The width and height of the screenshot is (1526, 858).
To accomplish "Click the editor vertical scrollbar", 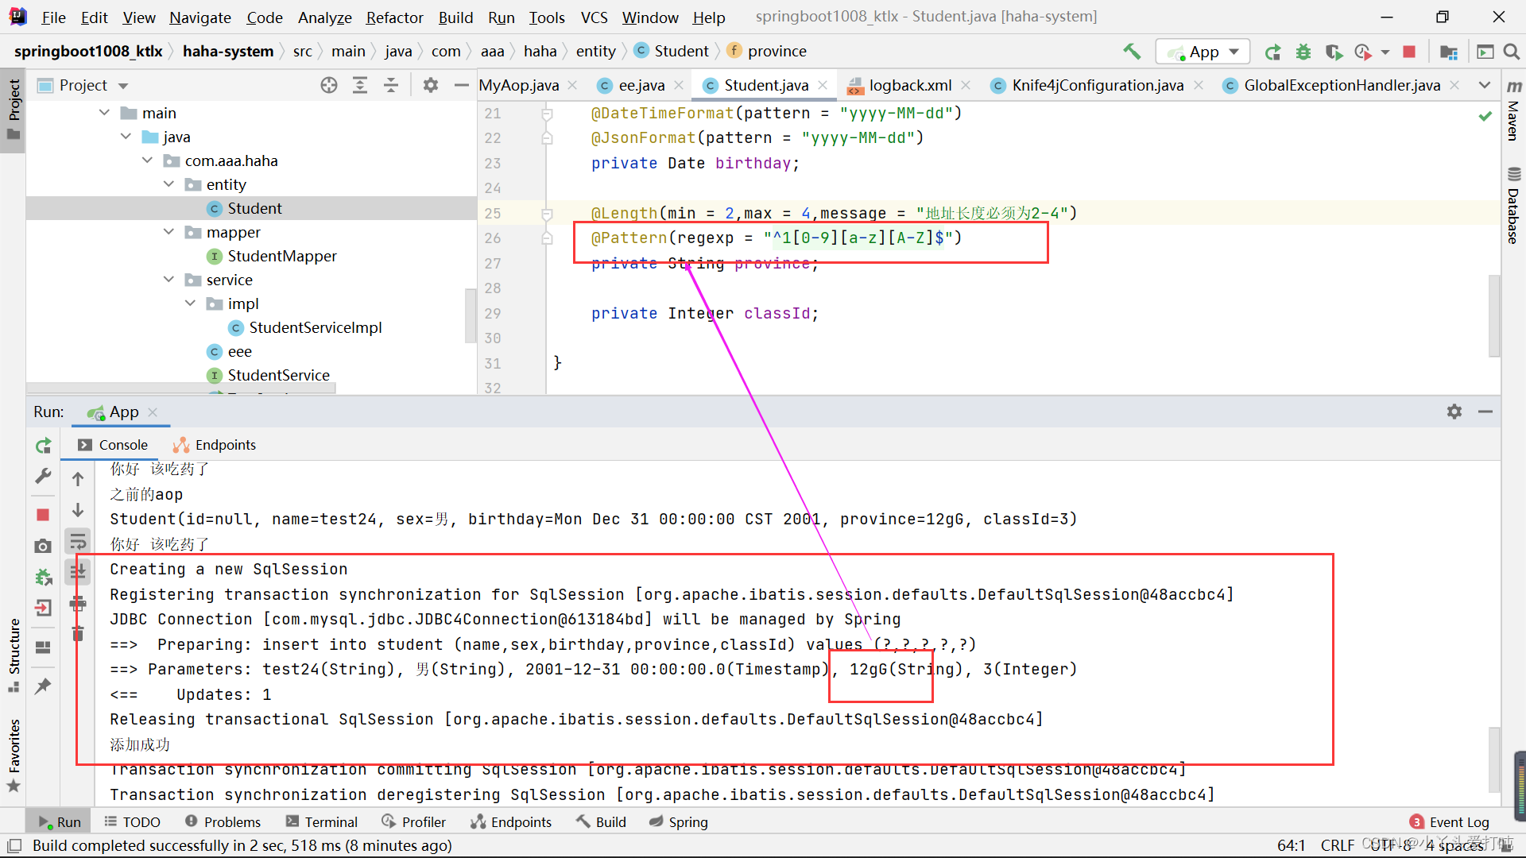I will tap(1494, 315).
